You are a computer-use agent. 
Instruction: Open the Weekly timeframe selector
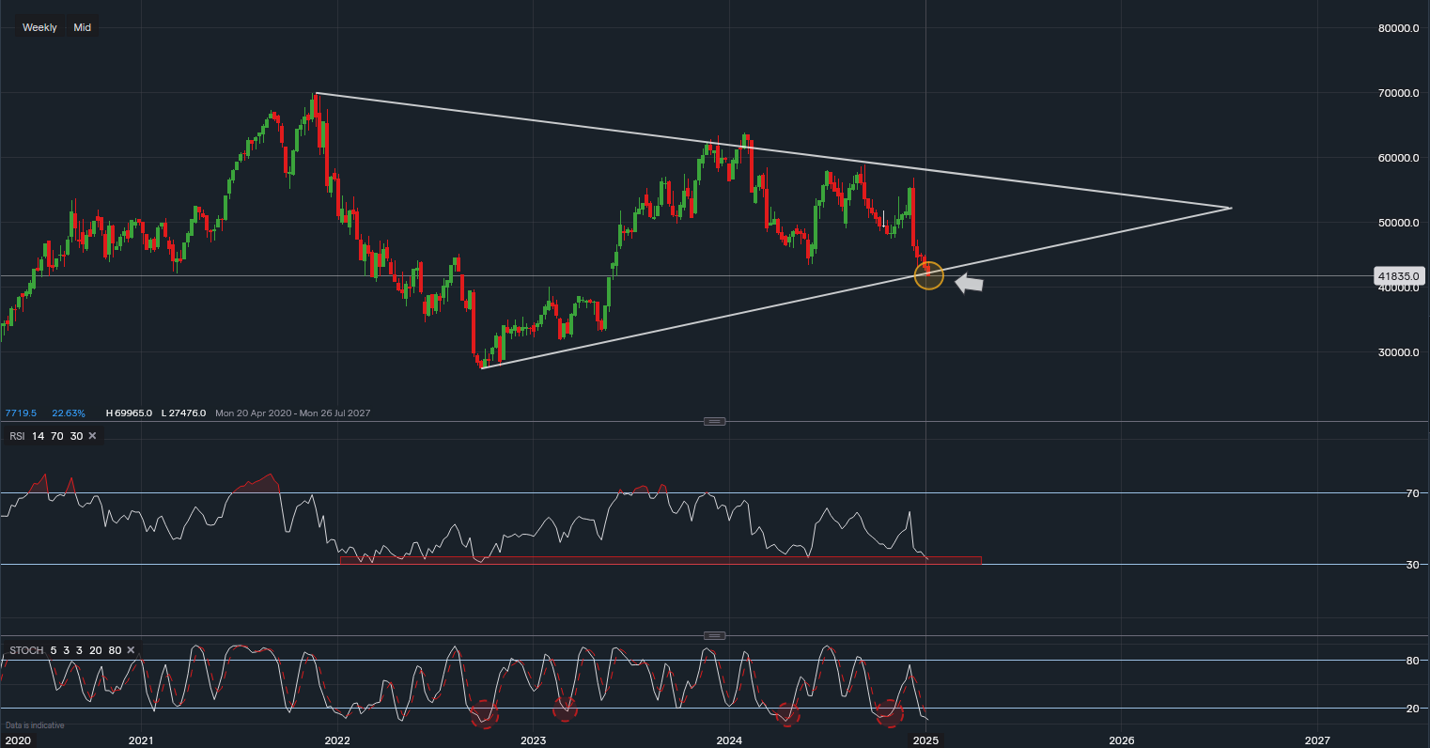click(39, 27)
